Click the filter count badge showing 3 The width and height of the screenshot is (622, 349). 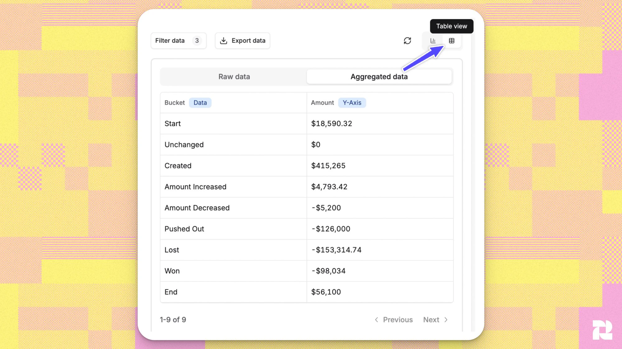(x=197, y=40)
